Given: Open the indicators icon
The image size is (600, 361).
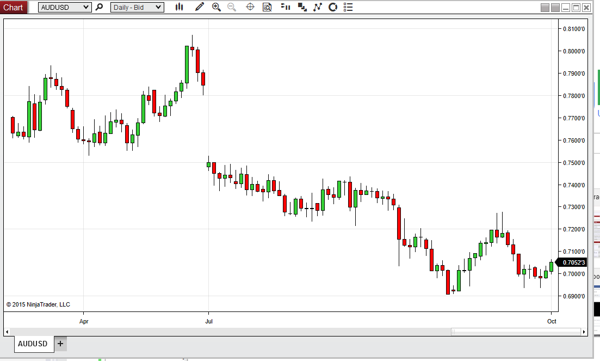Looking at the screenshot, I should [317, 7].
